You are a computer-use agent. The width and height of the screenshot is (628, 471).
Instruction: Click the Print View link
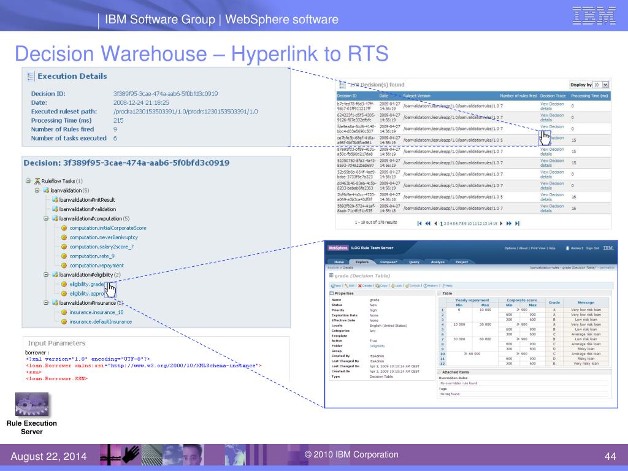(x=538, y=248)
